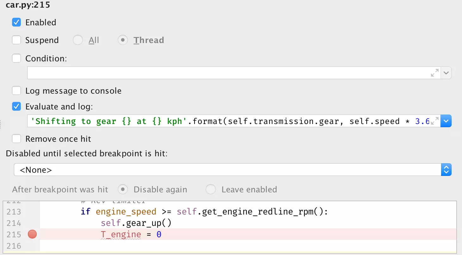Screen dimensions: 462x255
Task: Enable the Suspend checkbox
Action: 16,40
